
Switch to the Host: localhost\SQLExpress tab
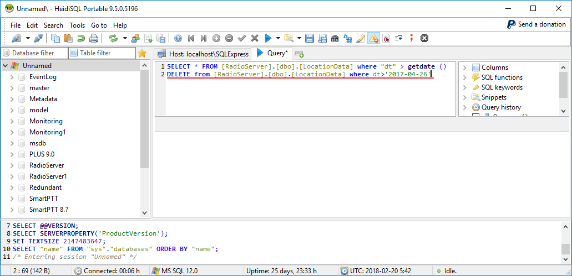point(203,54)
